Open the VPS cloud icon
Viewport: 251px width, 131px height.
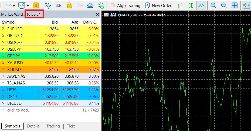pyautogui.click(x=90, y=6)
